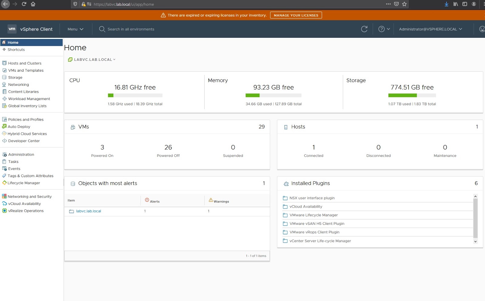Reload the page with browser refresh icon
Viewport: 485px width, 301px height.
point(24,4)
